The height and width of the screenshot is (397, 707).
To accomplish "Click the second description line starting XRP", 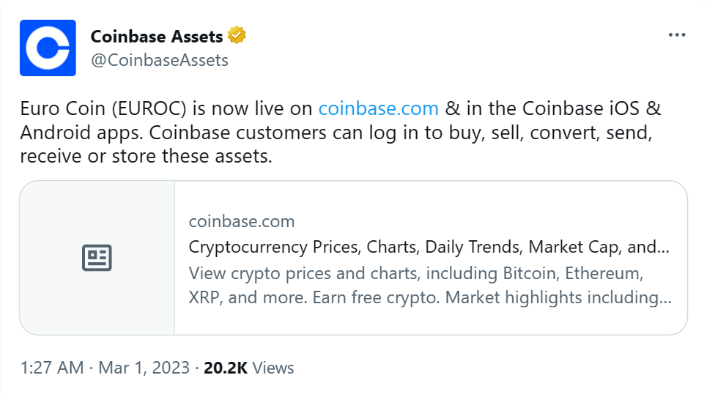I will click(x=430, y=297).
